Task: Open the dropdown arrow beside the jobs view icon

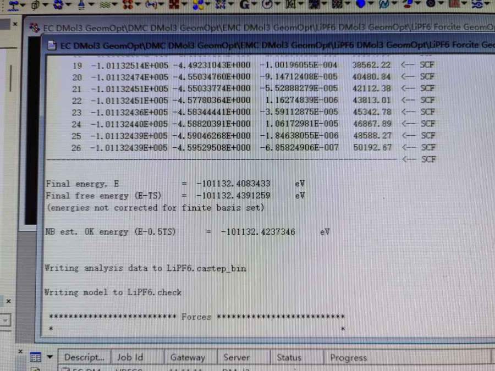Action: [50, 357]
